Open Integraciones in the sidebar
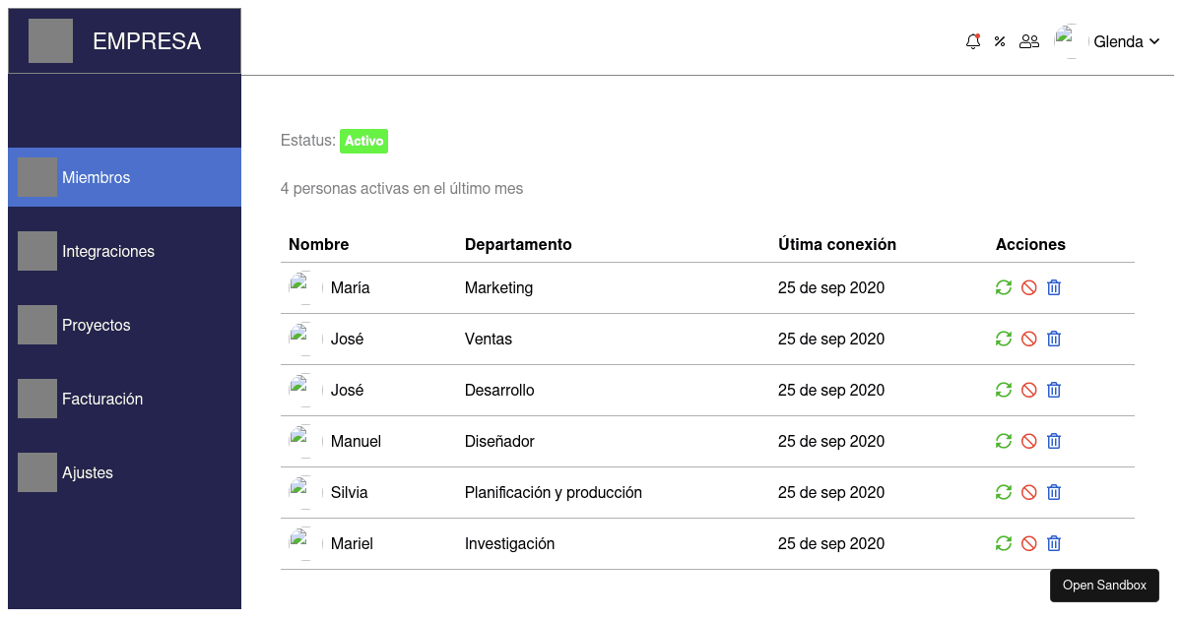This screenshot has height=620, width=1182. tap(124, 251)
